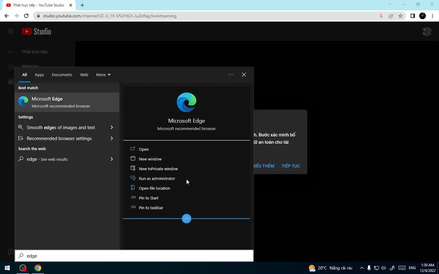
Task: Select Run as administrator entry
Action: [x=157, y=178]
